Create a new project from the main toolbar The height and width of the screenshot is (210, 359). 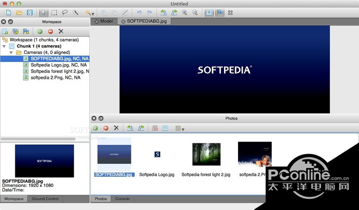[8, 12]
